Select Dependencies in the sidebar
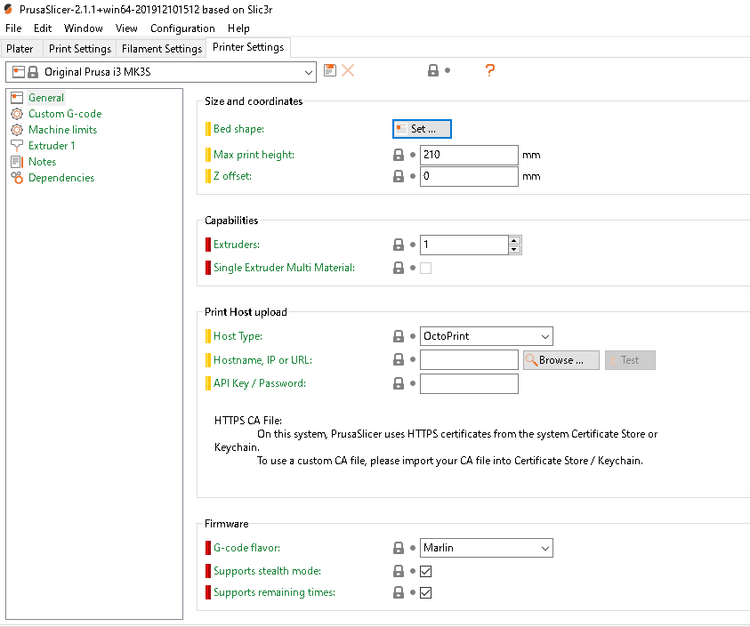Screen dimensions: 750x627 tap(61, 178)
